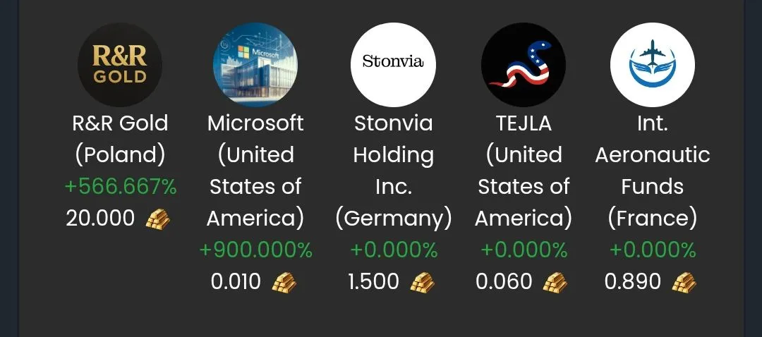Click the 0.890 Aeronautic share price
The image size is (762, 337).
coord(633,281)
